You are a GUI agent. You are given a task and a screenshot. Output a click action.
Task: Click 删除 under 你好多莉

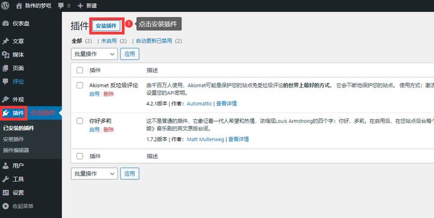tap(108, 129)
